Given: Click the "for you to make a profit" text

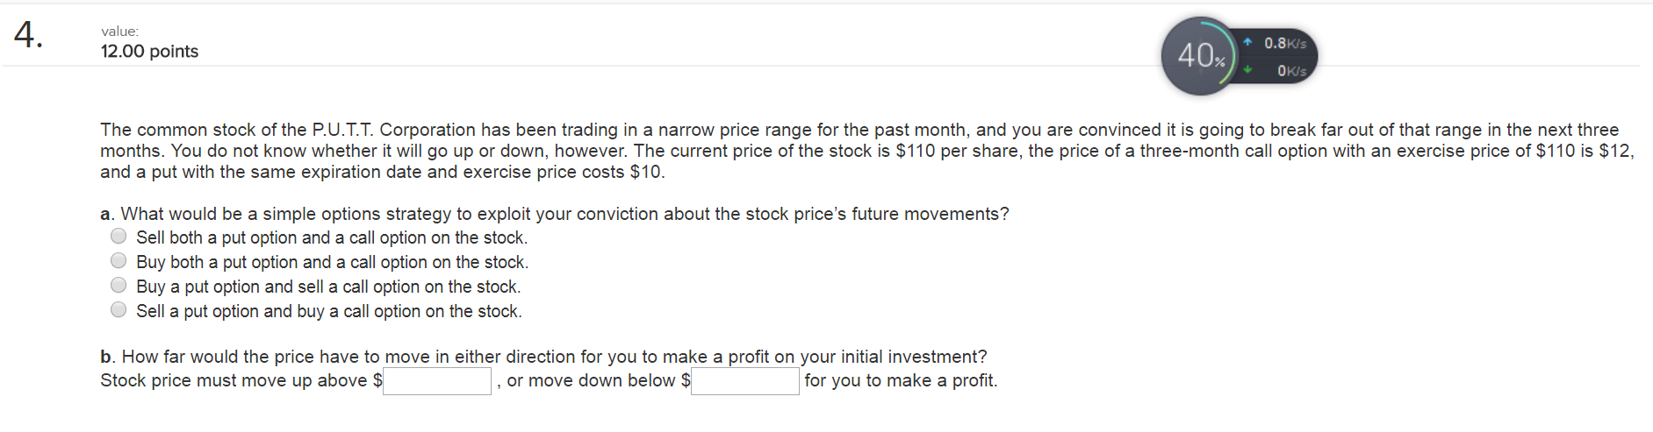Looking at the screenshot, I should (x=901, y=381).
